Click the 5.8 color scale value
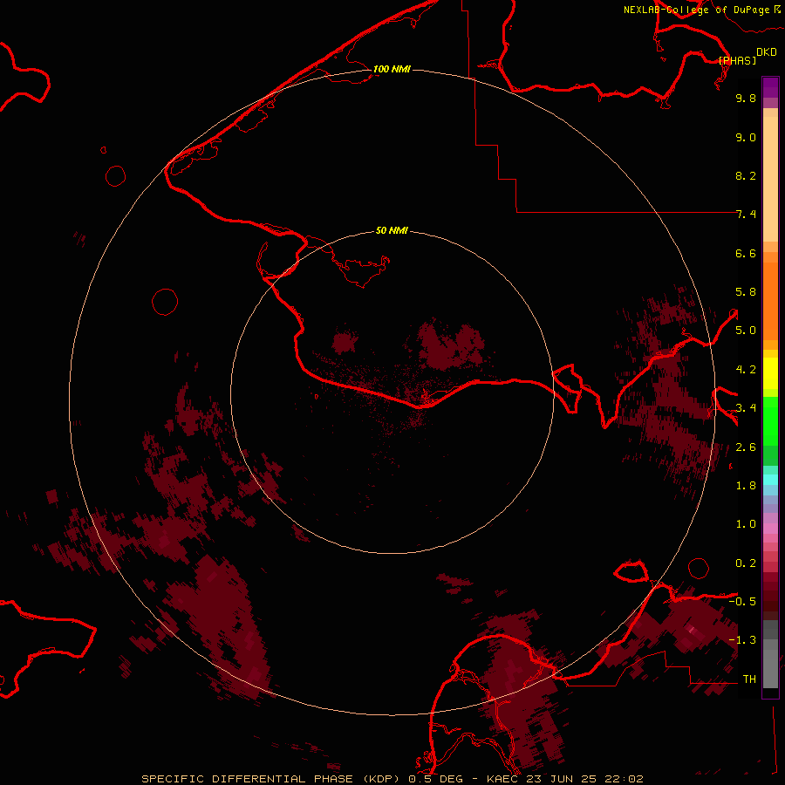Screen dimensions: 785x785 (x=746, y=292)
